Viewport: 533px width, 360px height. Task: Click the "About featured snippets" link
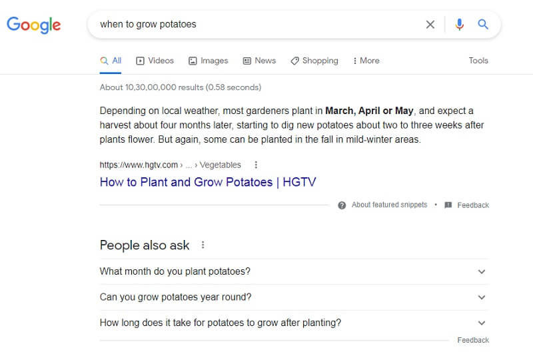tap(389, 205)
